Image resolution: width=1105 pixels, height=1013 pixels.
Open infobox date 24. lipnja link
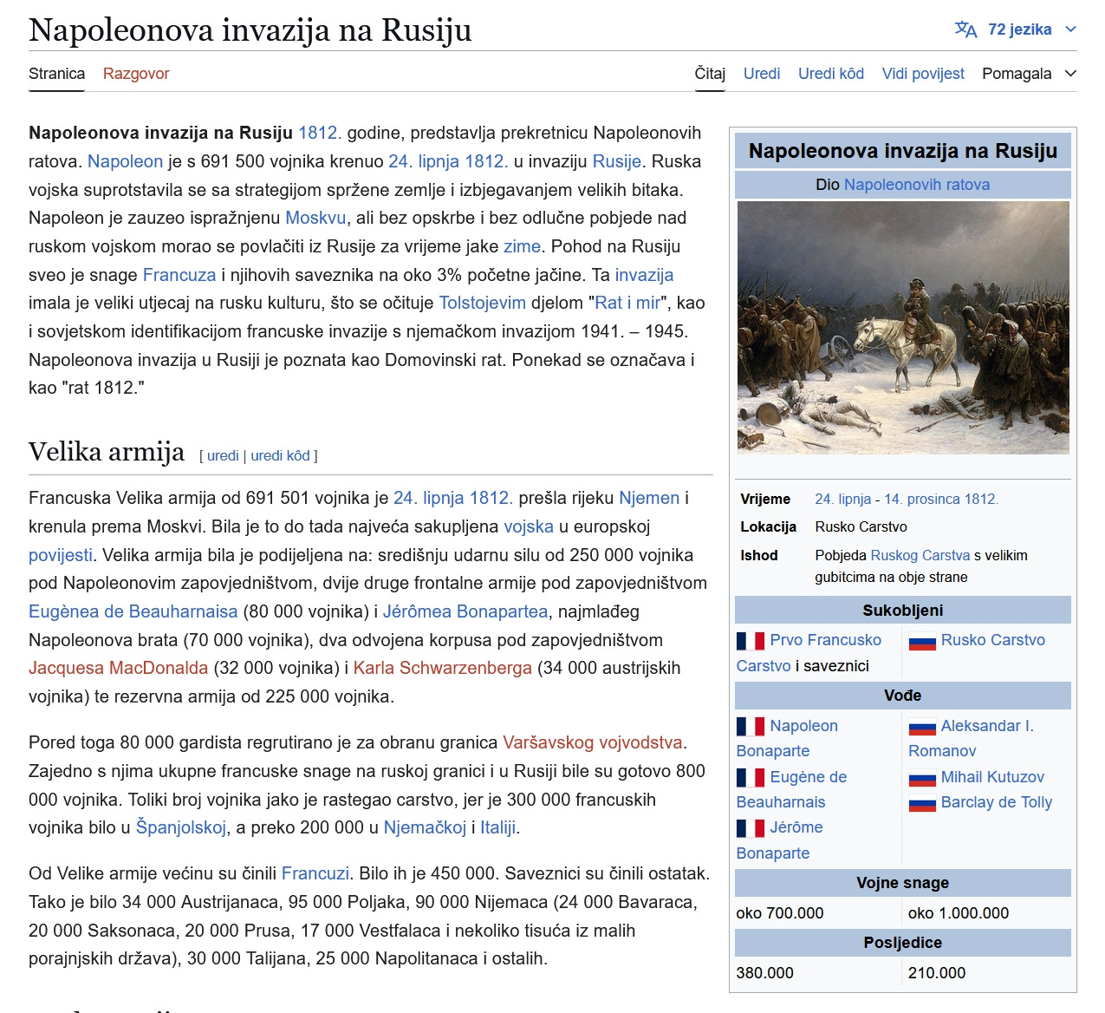(843, 499)
